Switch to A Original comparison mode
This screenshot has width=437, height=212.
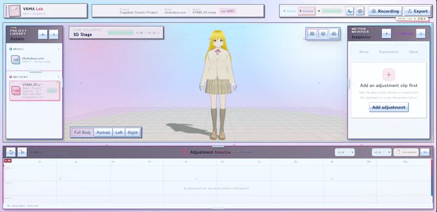(x=290, y=11)
